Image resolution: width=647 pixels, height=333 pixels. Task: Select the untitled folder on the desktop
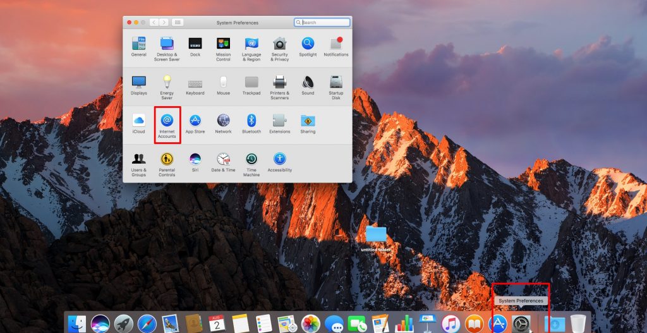(376, 238)
